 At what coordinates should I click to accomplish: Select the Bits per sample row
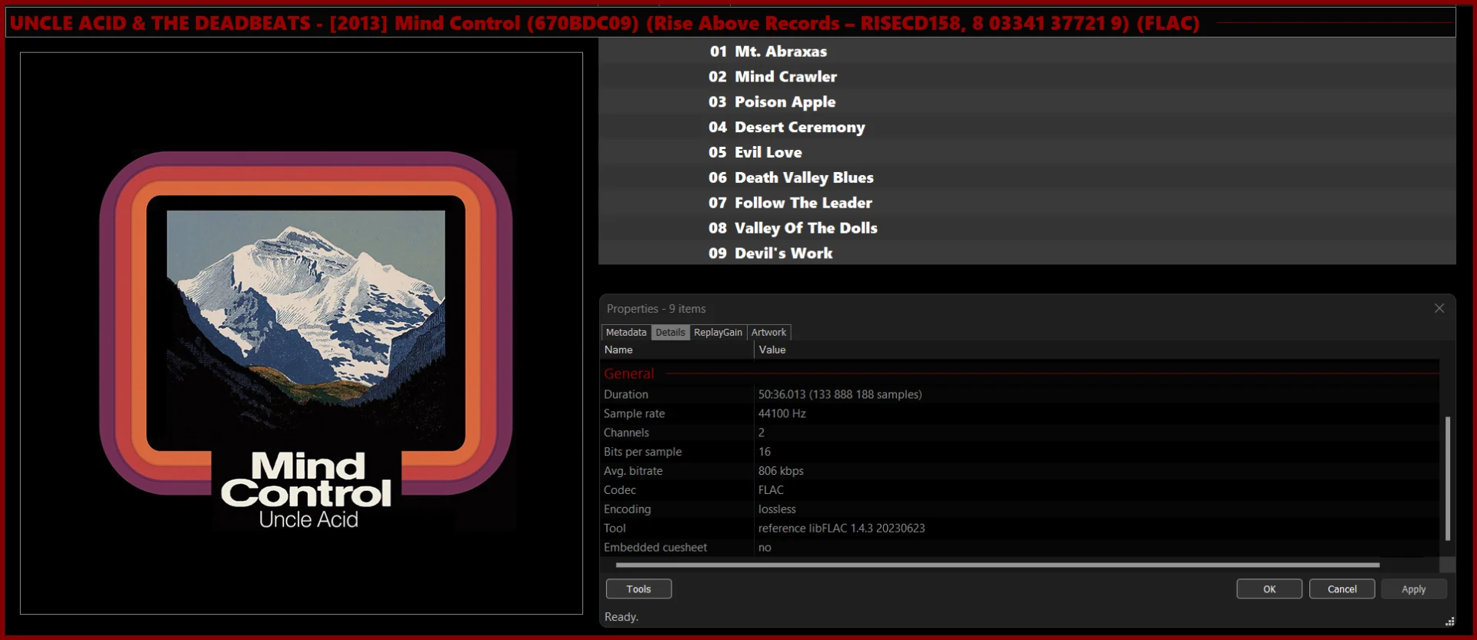[x=1019, y=452]
